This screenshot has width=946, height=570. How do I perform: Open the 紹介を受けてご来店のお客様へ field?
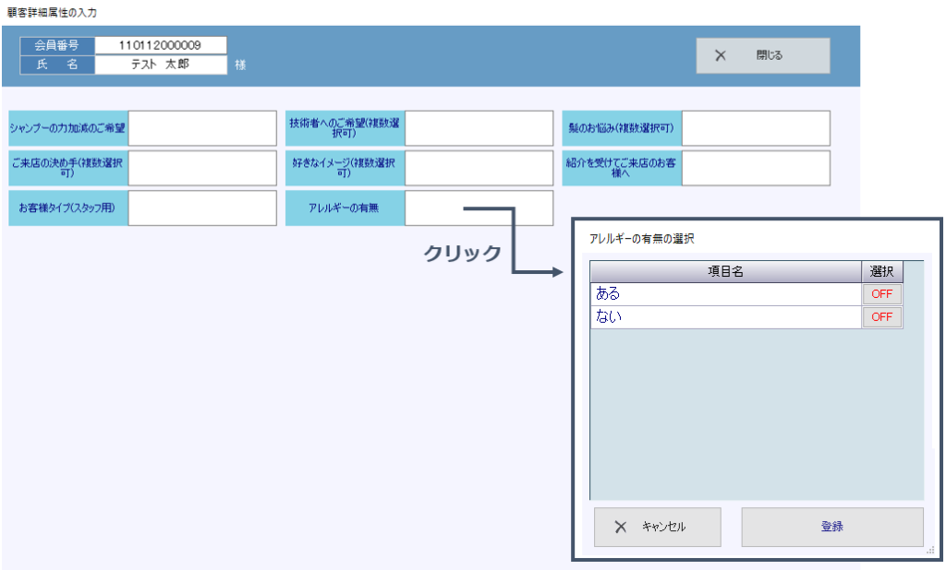[x=755, y=168]
